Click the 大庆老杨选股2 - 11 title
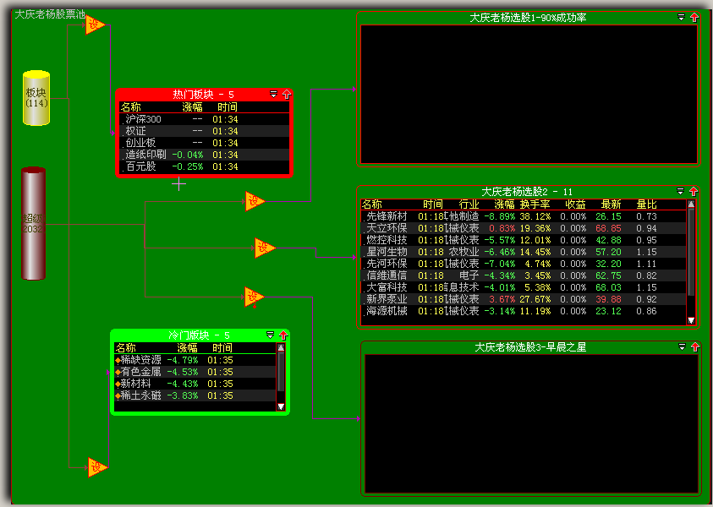Viewport: 713px width, 507px height. click(527, 191)
